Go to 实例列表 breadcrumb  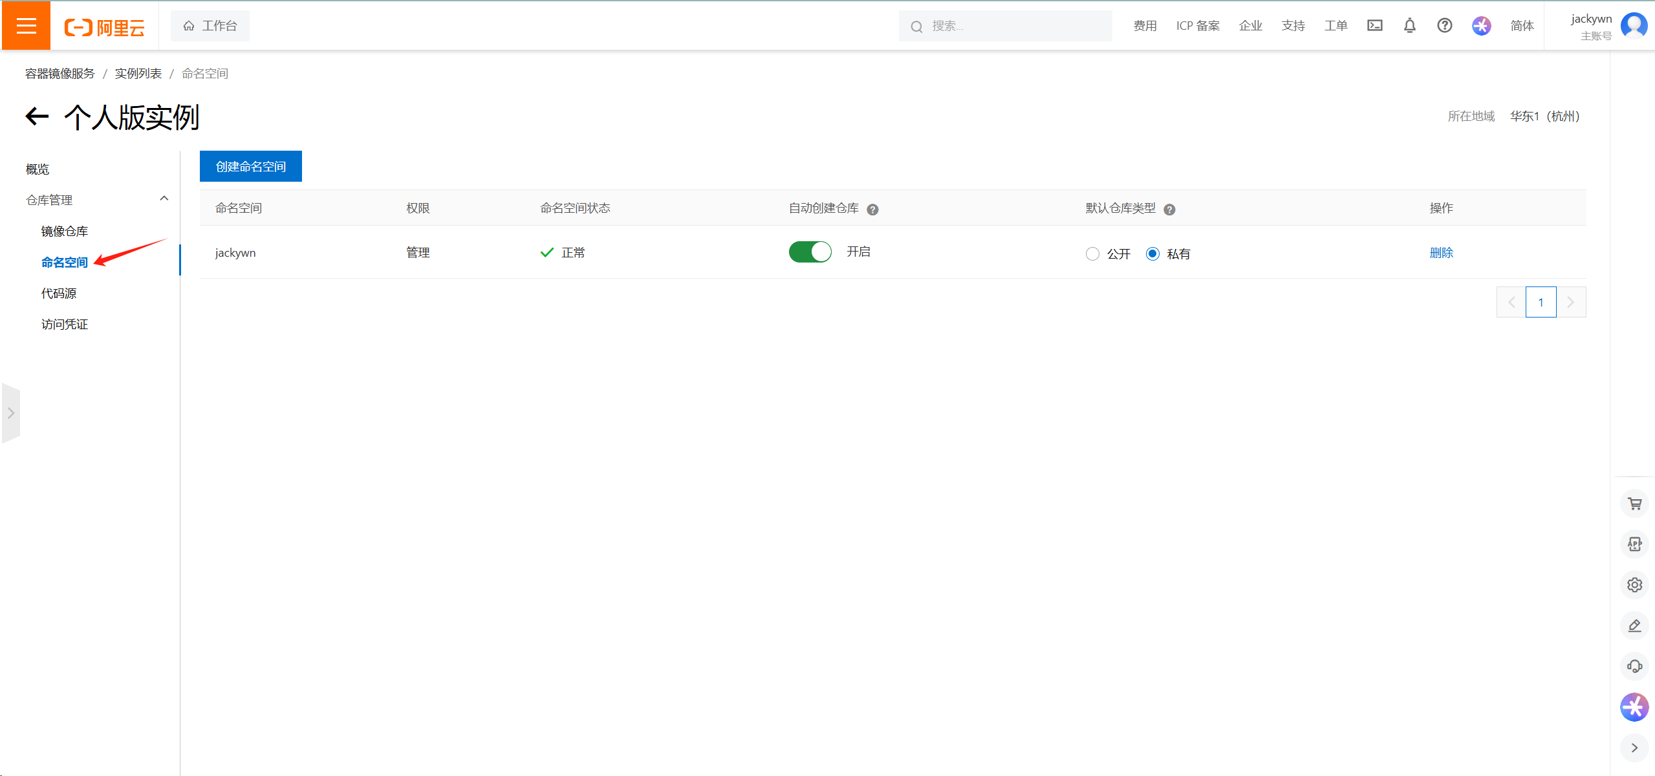[x=138, y=74]
